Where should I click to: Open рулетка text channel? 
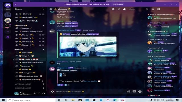tap(30, 66)
